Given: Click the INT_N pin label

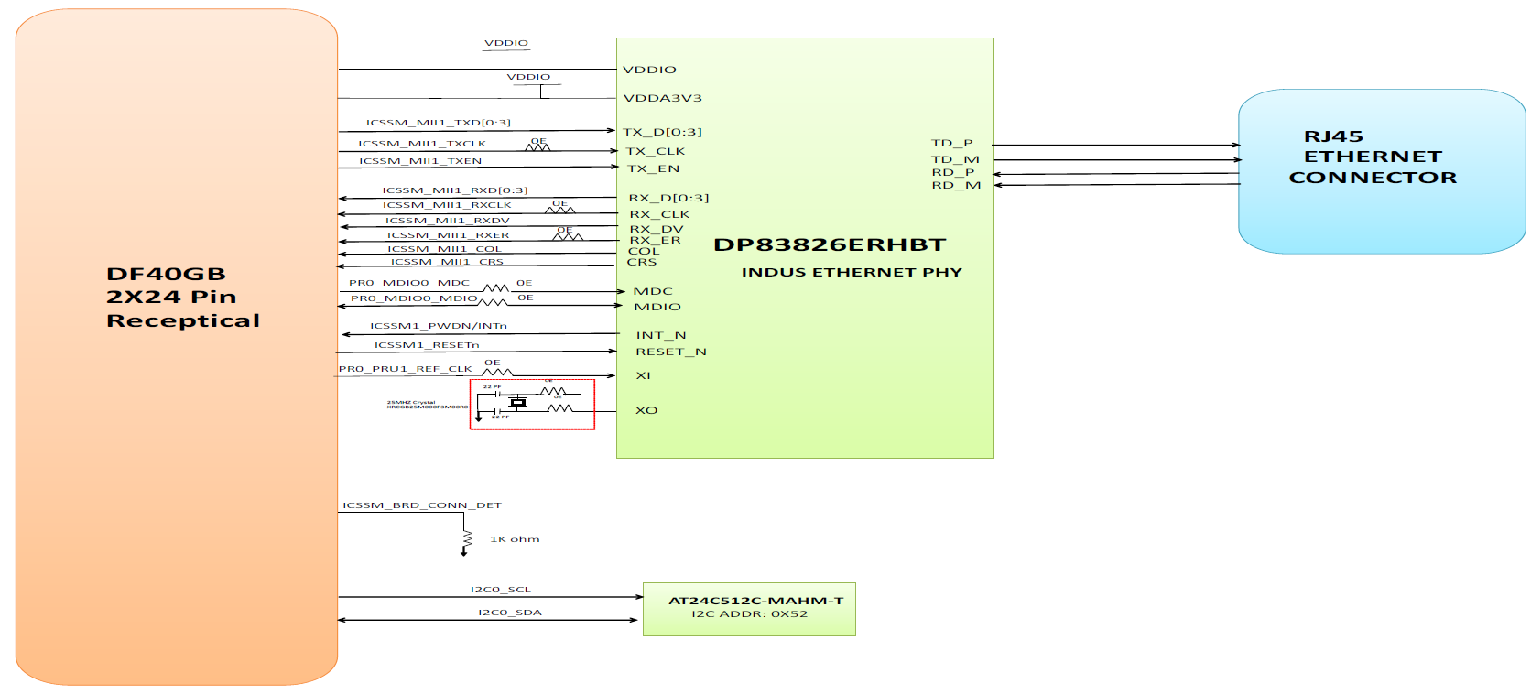Looking at the screenshot, I should [x=661, y=335].
